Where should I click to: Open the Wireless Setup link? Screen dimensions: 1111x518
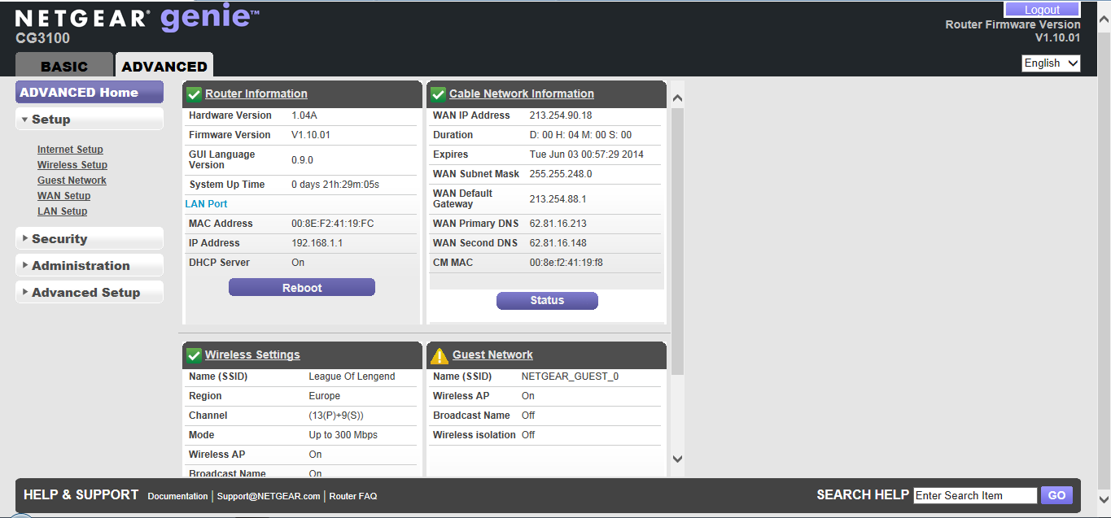pos(72,165)
